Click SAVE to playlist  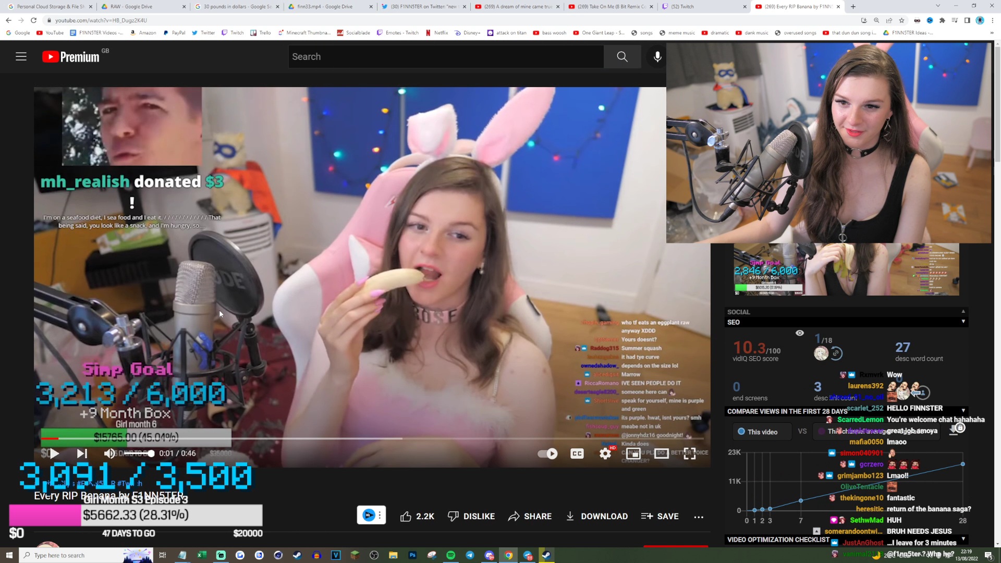point(660,516)
